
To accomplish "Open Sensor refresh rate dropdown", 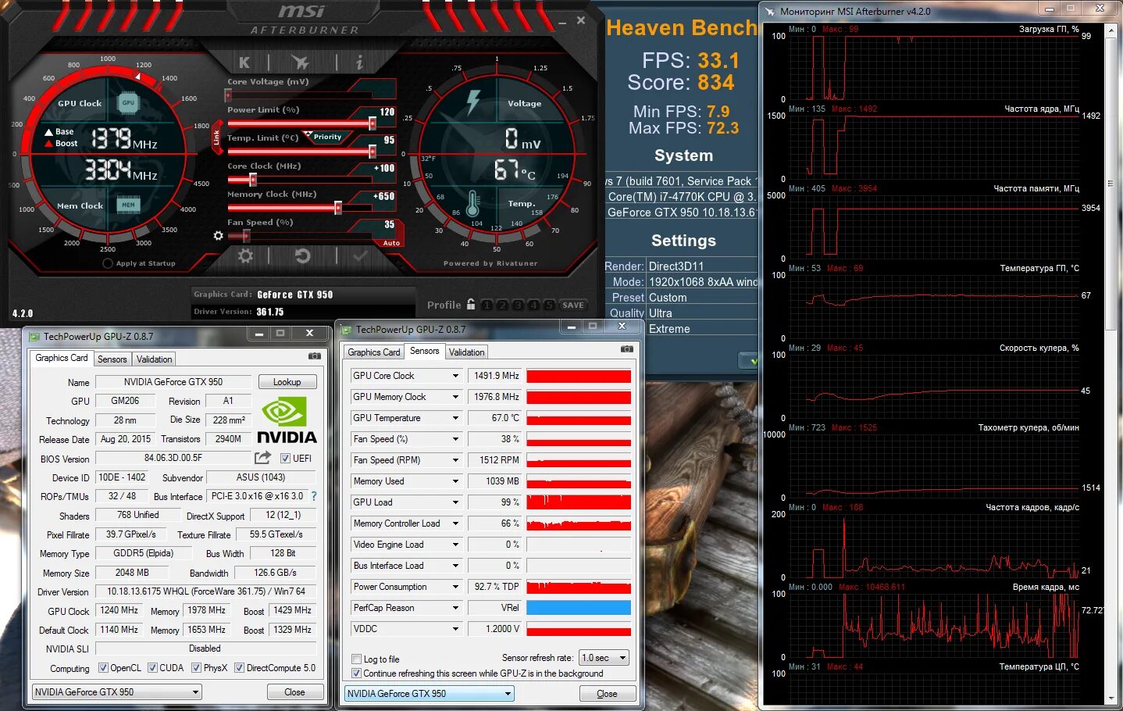I will (x=604, y=658).
